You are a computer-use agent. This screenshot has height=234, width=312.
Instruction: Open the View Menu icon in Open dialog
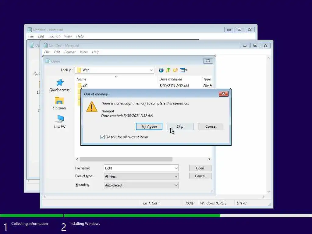click(x=183, y=70)
